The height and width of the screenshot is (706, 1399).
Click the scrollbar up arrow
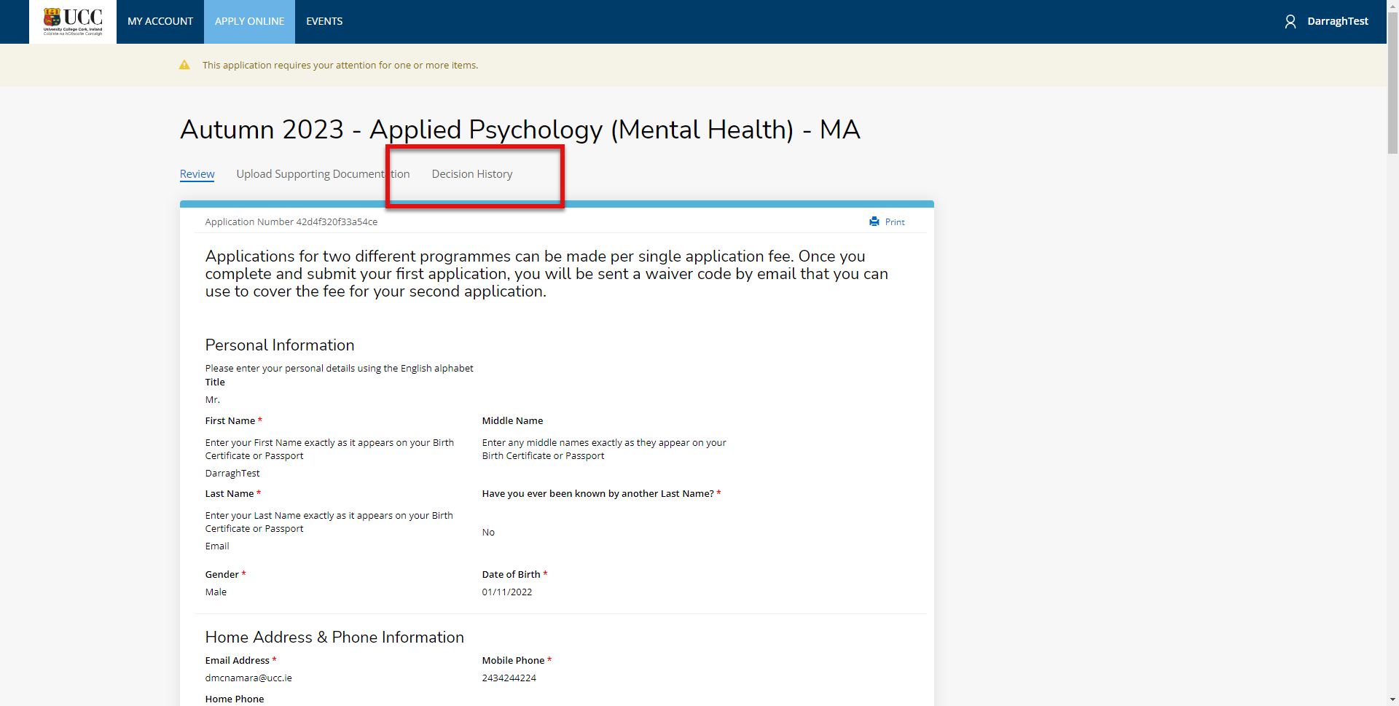pos(1392,6)
